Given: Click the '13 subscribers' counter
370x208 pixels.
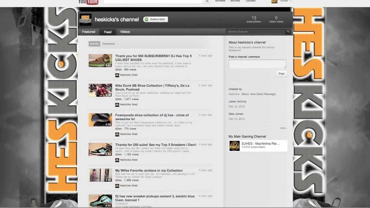Looking at the screenshot, I should [254, 19].
